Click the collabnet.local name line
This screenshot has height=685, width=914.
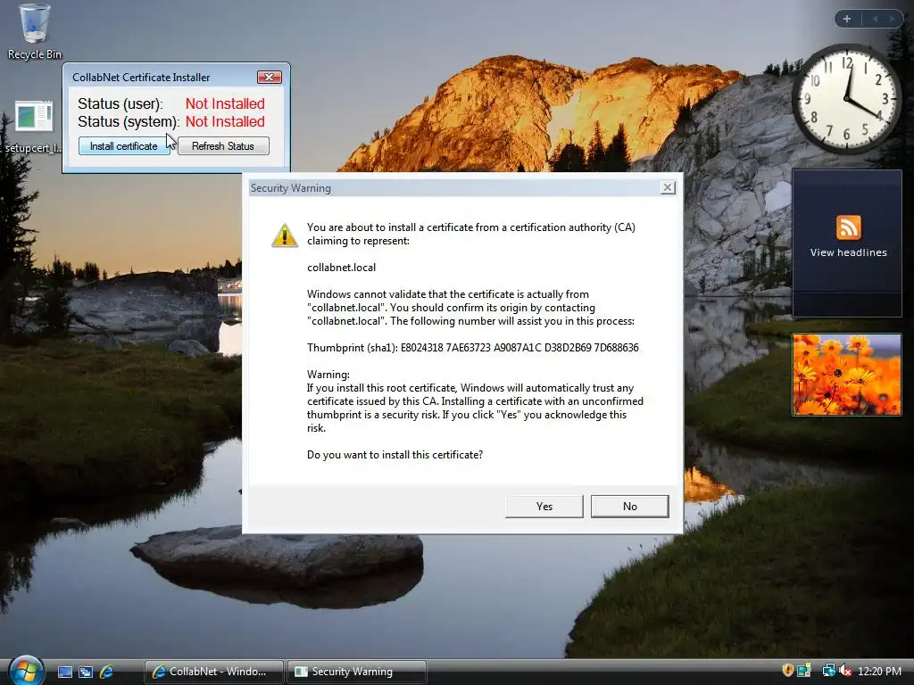coord(342,268)
